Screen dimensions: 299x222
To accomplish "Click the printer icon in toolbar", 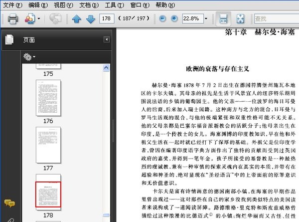I will tap(13, 18).
